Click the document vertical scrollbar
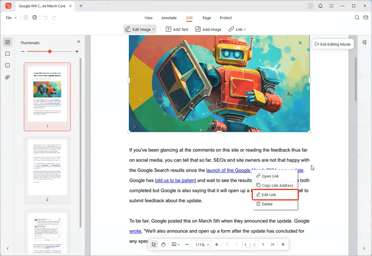 (356, 79)
